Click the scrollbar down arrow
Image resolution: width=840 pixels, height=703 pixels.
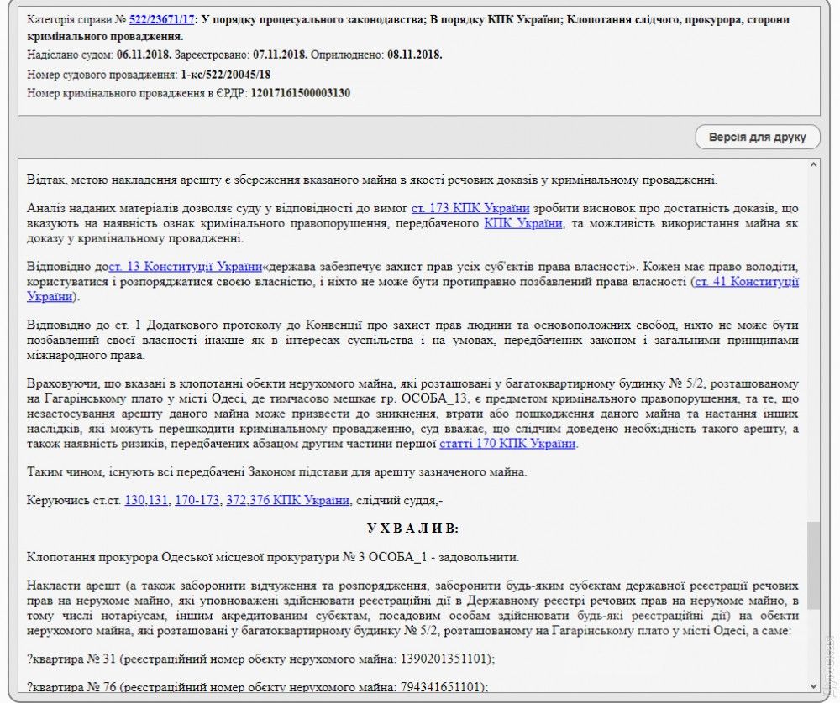click(x=813, y=685)
